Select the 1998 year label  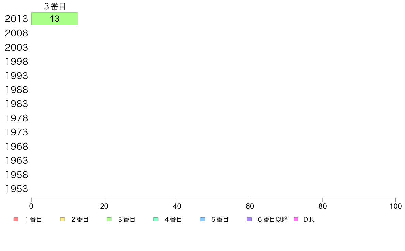[x=16, y=61]
